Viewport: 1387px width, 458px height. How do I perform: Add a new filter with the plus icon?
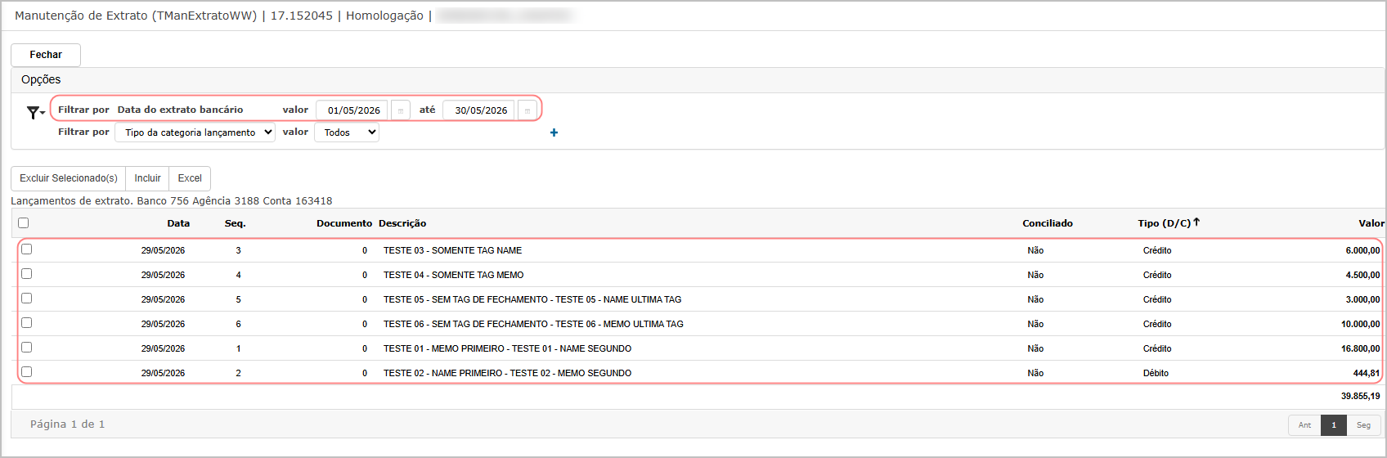click(x=554, y=132)
